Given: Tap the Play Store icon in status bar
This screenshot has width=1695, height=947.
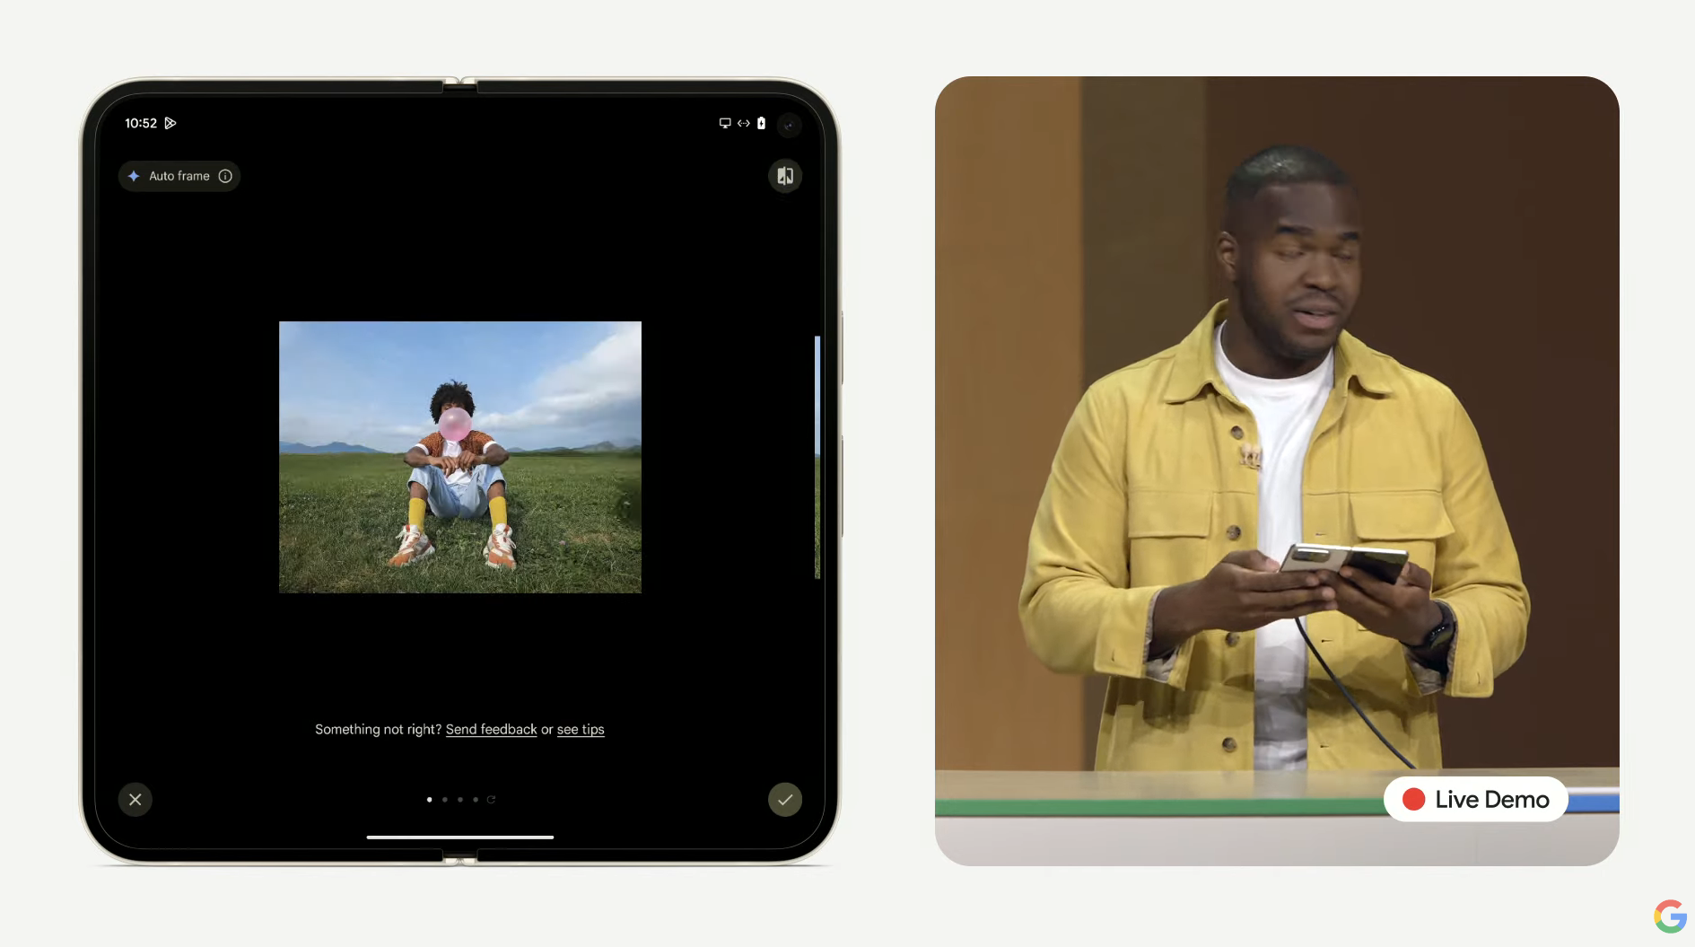Looking at the screenshot, I should pos(170,123).
